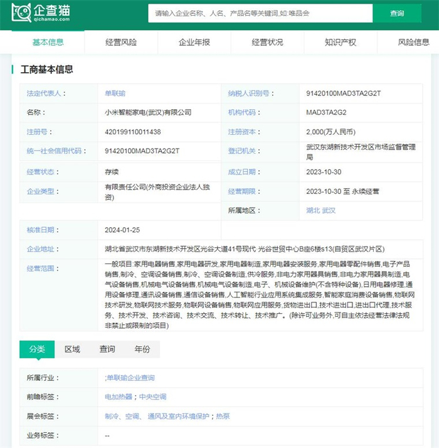
Task: Select the 分类 sub-tab
Action: 37,349
